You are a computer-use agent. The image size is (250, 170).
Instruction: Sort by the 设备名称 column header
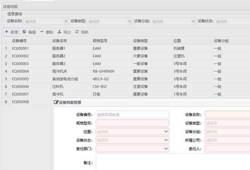[x=60, y=41]
